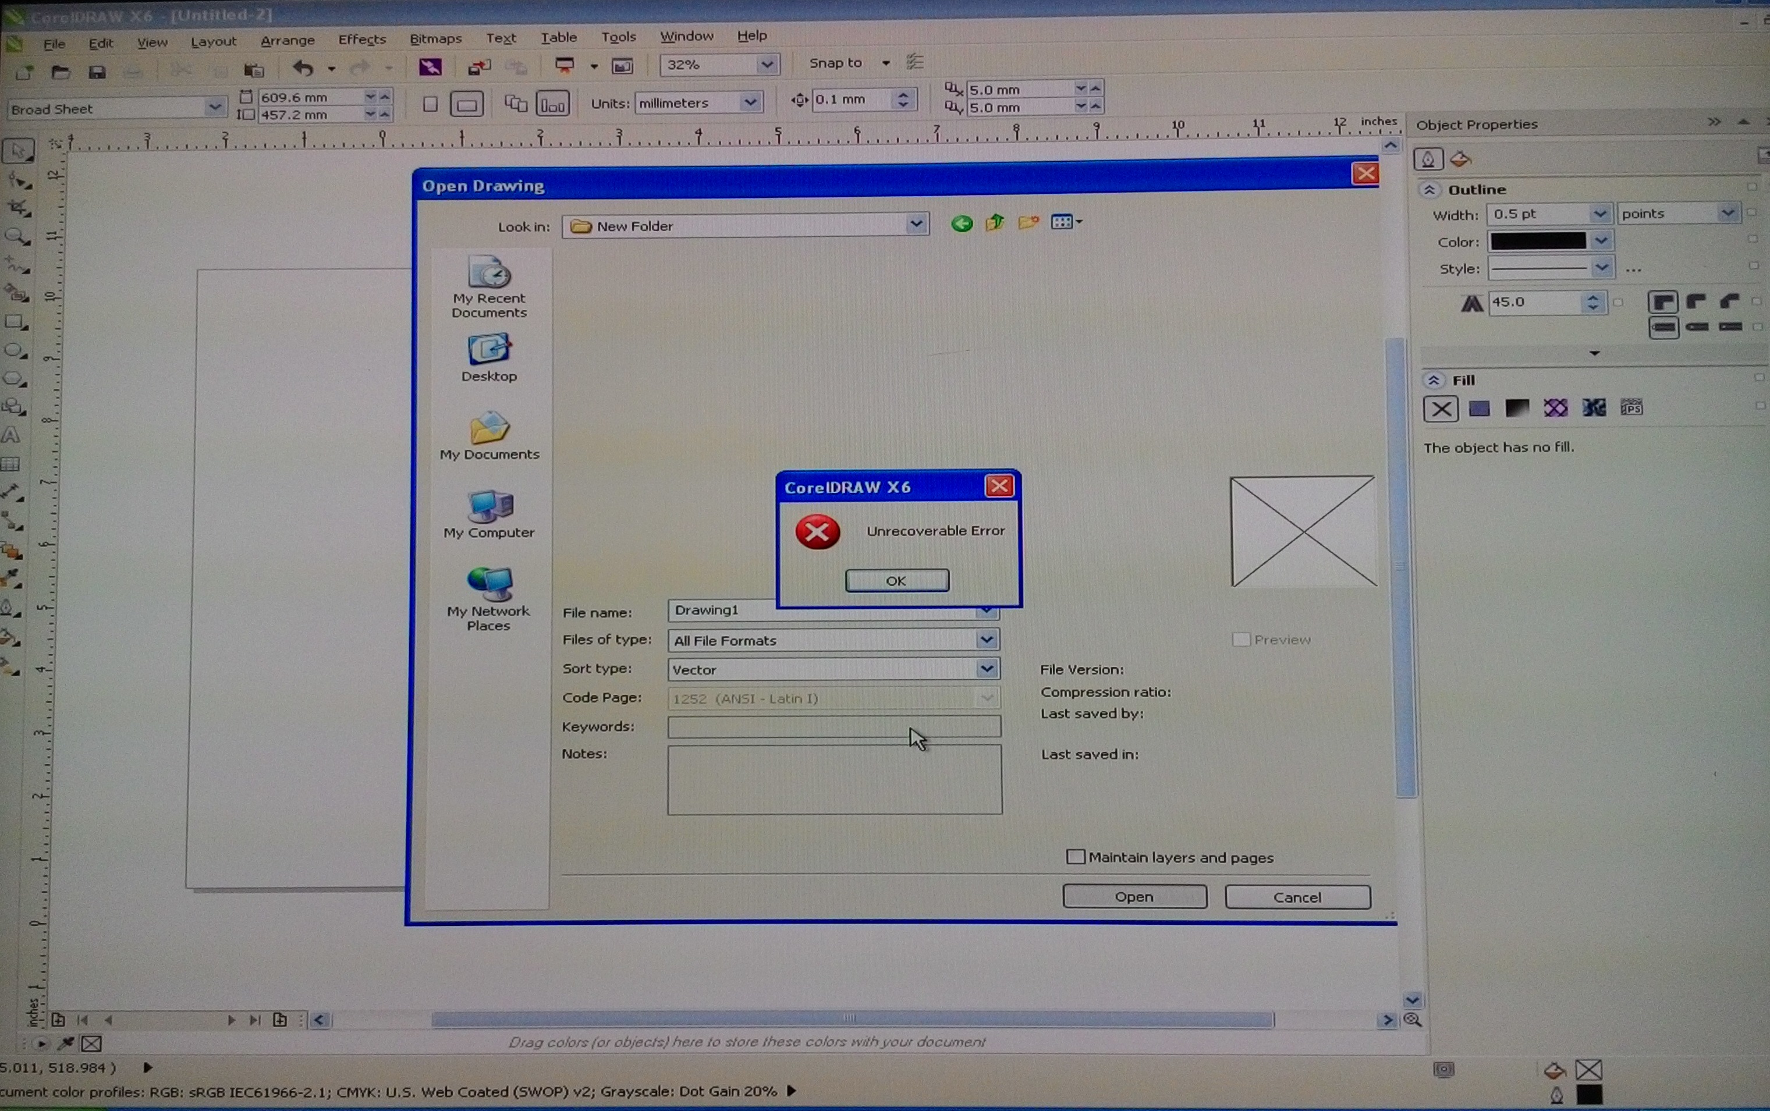This screenshot has height=1111, width=1770.
Task: Enable Maintain layers and pages checkbox
Action: [x=1076, y=857]
